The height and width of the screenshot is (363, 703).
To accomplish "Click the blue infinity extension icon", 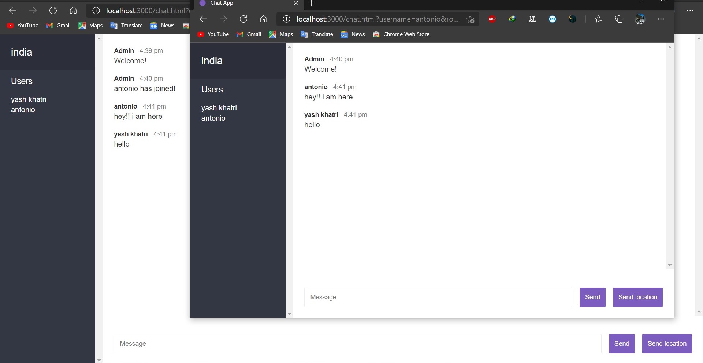I will pyautogui.click(x=553, y=19).
